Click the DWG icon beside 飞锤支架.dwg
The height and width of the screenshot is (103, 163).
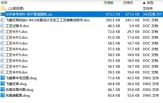coord(2,84)
